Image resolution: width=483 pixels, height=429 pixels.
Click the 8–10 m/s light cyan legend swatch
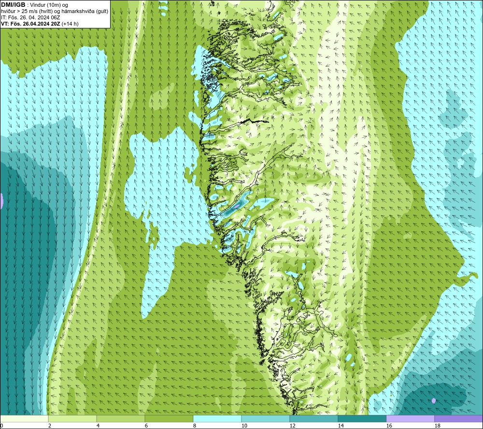[x=217, y=418]
